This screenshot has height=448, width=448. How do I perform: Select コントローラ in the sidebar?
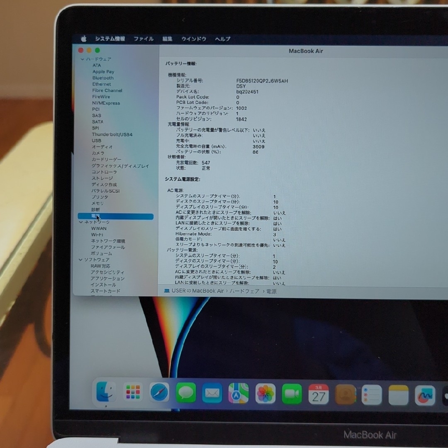pyautogui.click(x=104, y=172)
